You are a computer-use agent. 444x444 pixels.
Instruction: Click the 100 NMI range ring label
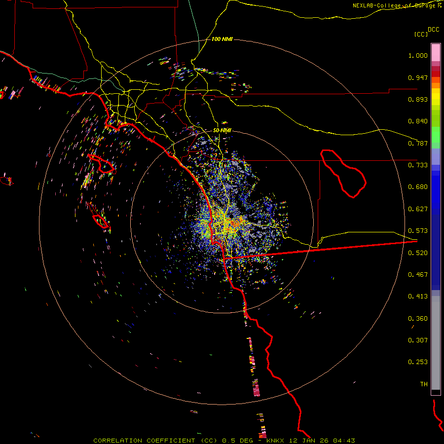[222, 39]
